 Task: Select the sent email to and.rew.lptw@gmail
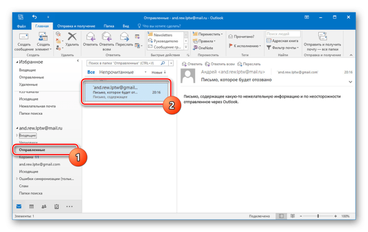pyautogui.click(x=126, y=92)
